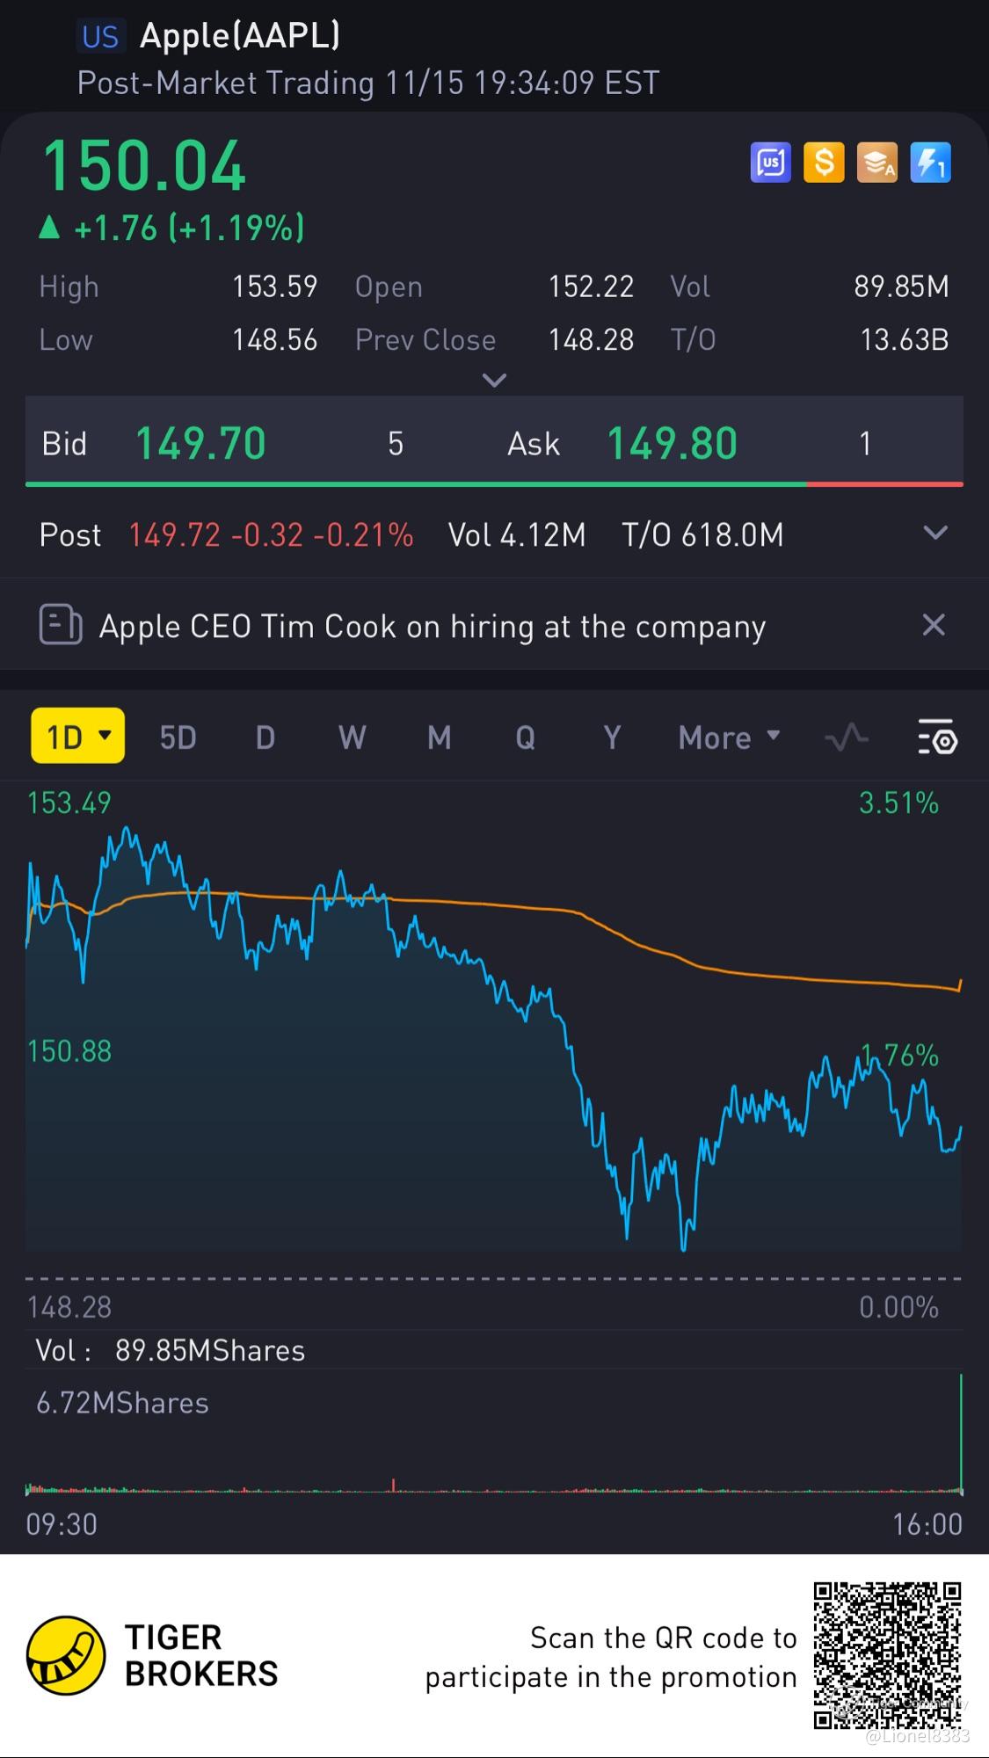The height and width of the screenshot is (1758, 989).
Task: Tap the Bid size value 5
Action: coord(396,444)
